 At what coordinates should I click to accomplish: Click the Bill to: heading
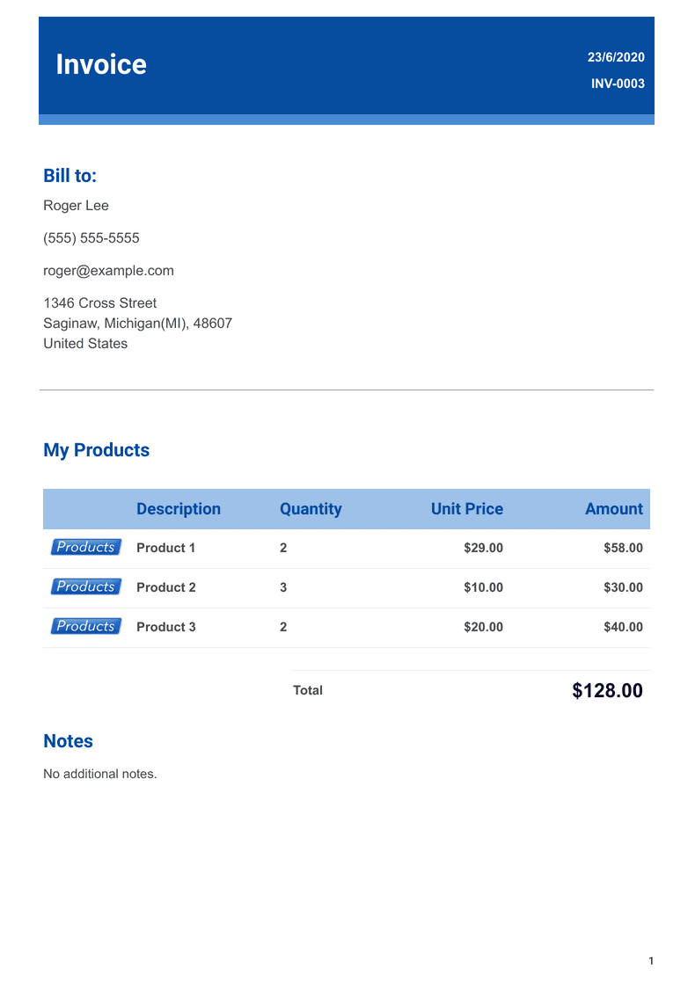(x=69, y=176)
